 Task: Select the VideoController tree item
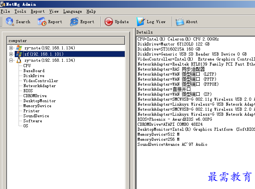41,81
